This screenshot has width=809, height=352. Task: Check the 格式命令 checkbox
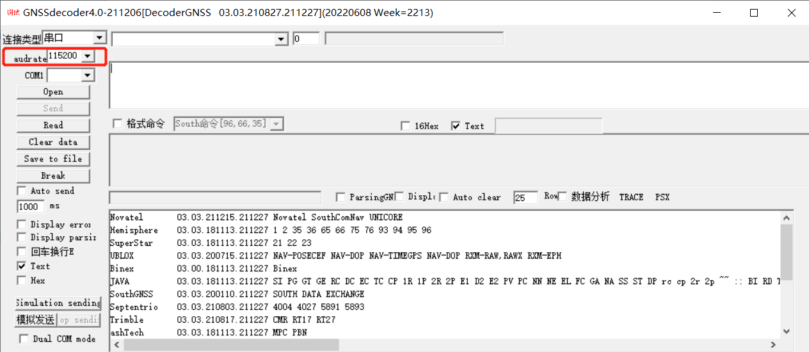pos(117,124)
